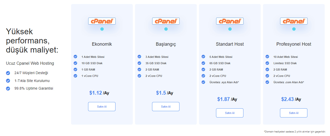
Task: Click the blue dot under Profesyonel Host logo
Action: (x=294, y=29)
